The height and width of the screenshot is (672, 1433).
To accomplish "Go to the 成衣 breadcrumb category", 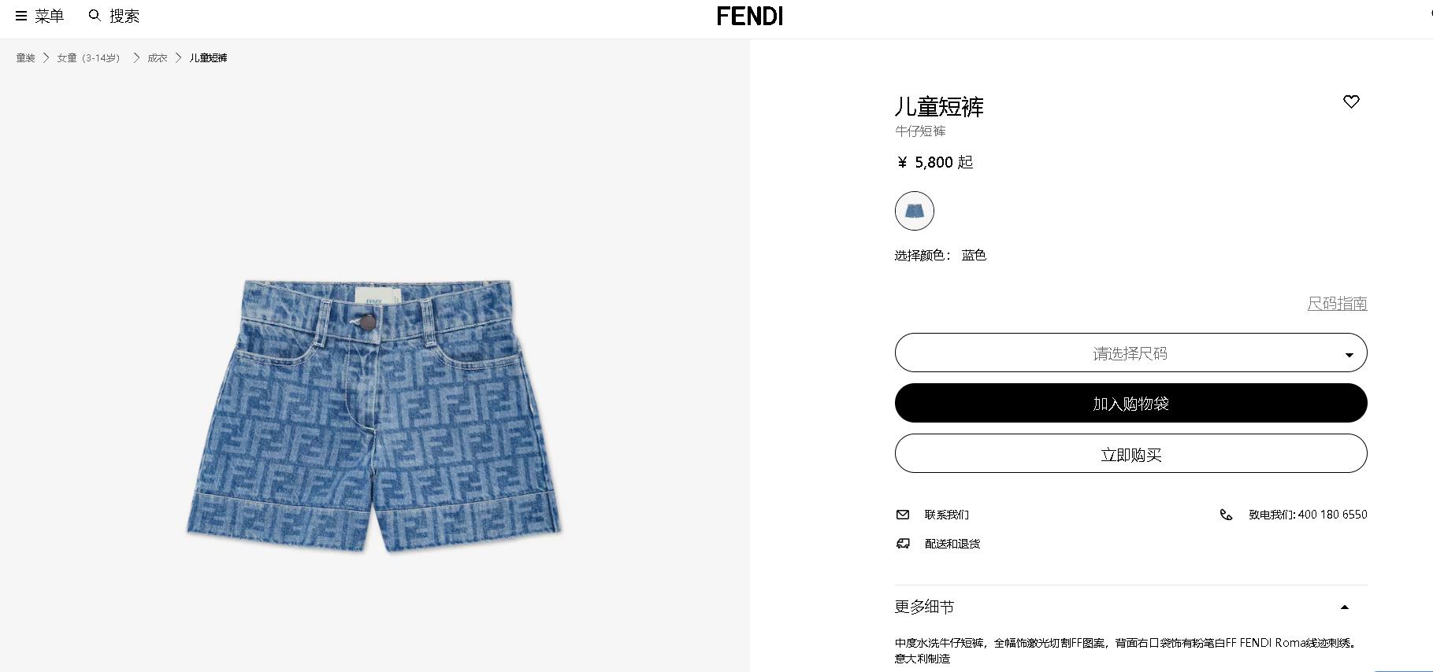I will (x=158, y=58).
